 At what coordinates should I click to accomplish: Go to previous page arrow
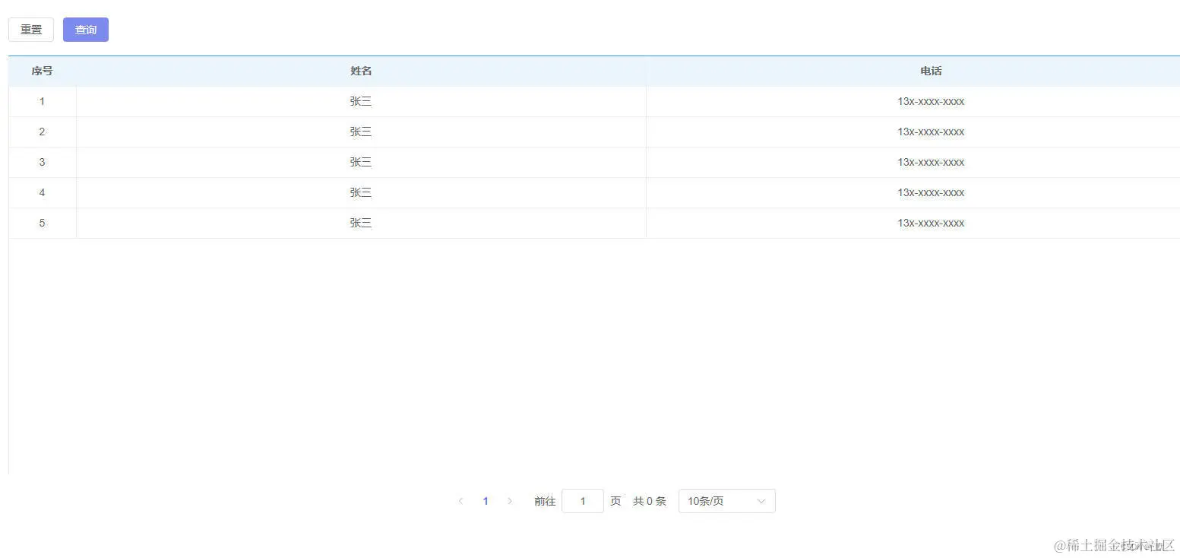[460, 501]
